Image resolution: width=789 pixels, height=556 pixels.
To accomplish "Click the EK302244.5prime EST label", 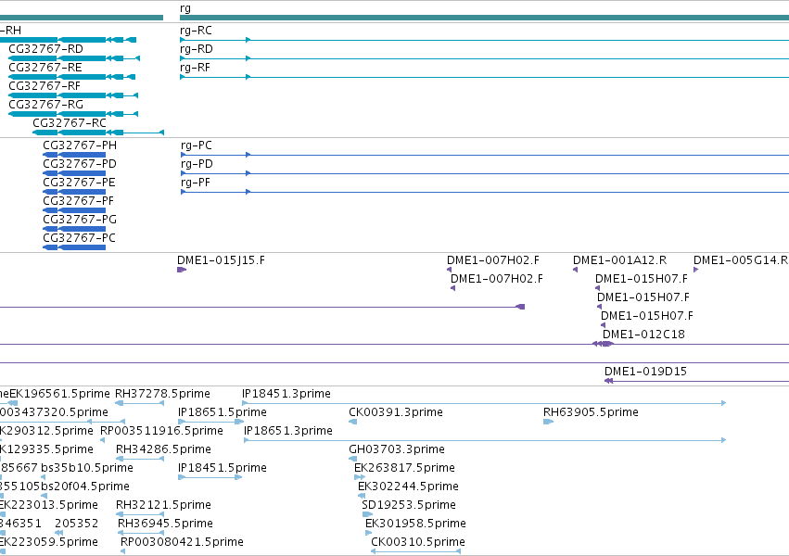I will [x=408, y=486].
